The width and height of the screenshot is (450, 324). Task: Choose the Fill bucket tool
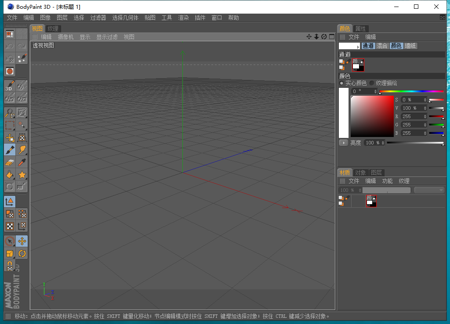coord(10,175)
